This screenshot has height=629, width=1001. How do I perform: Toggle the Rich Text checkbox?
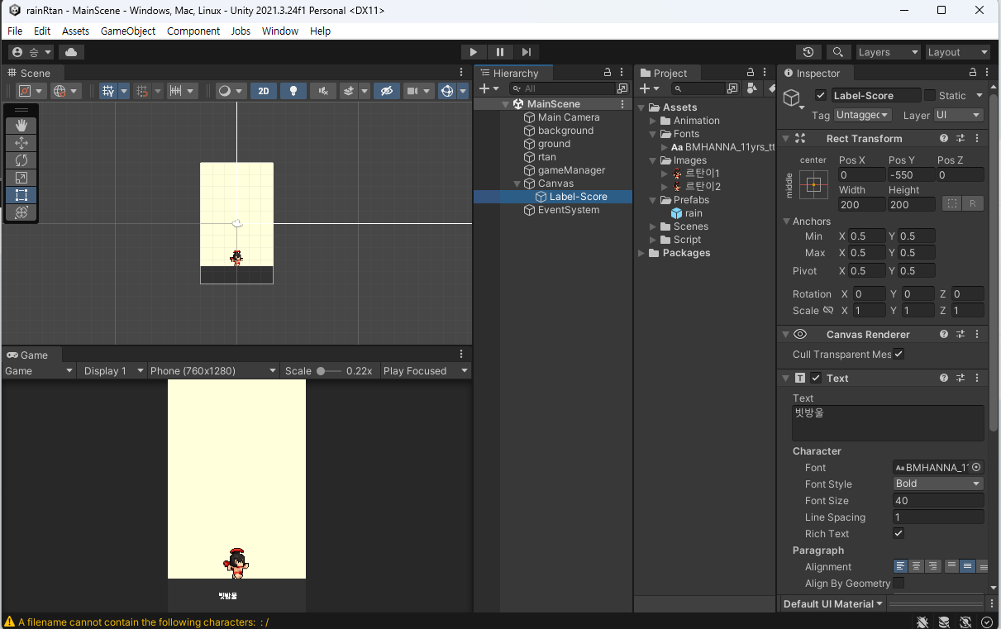[x=899, y=534]
